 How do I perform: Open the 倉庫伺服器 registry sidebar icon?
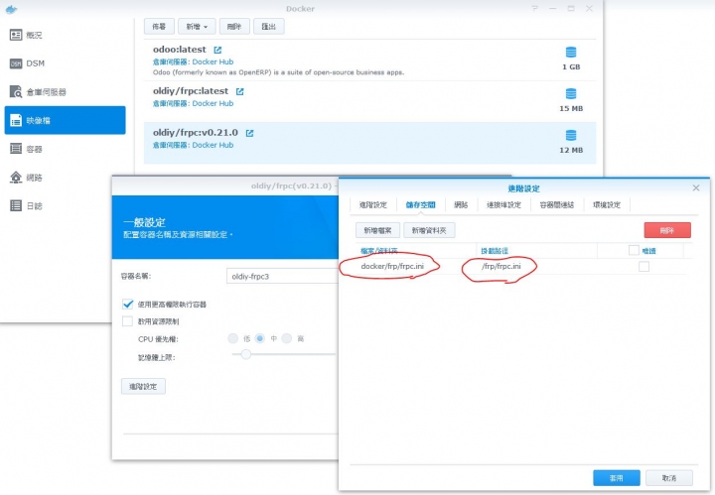[x=16, y=92]
